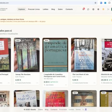Screen dimensions: 112x112
Task: Click shipping icon on the Compêndio de Gramática price
Action: (51, 82)
